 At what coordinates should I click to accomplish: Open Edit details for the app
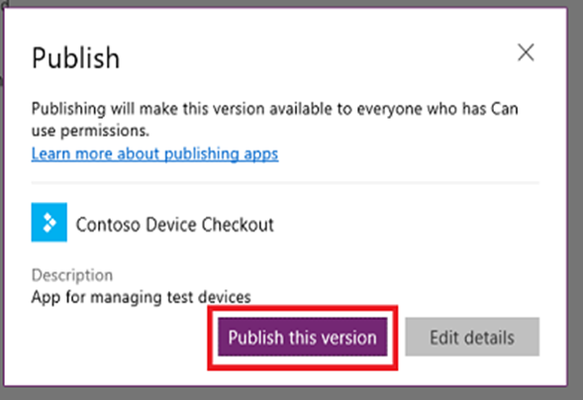[x=472, y=337]
